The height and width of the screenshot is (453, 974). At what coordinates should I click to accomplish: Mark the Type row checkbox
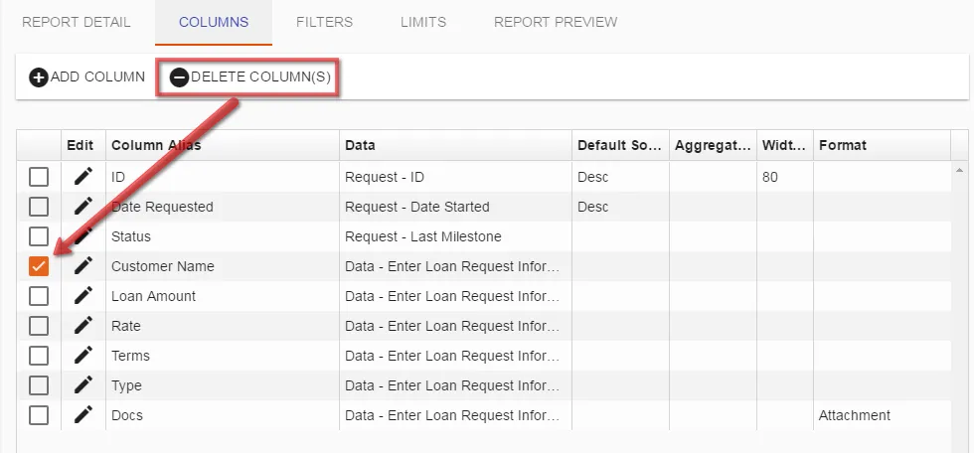click(39, 385)
